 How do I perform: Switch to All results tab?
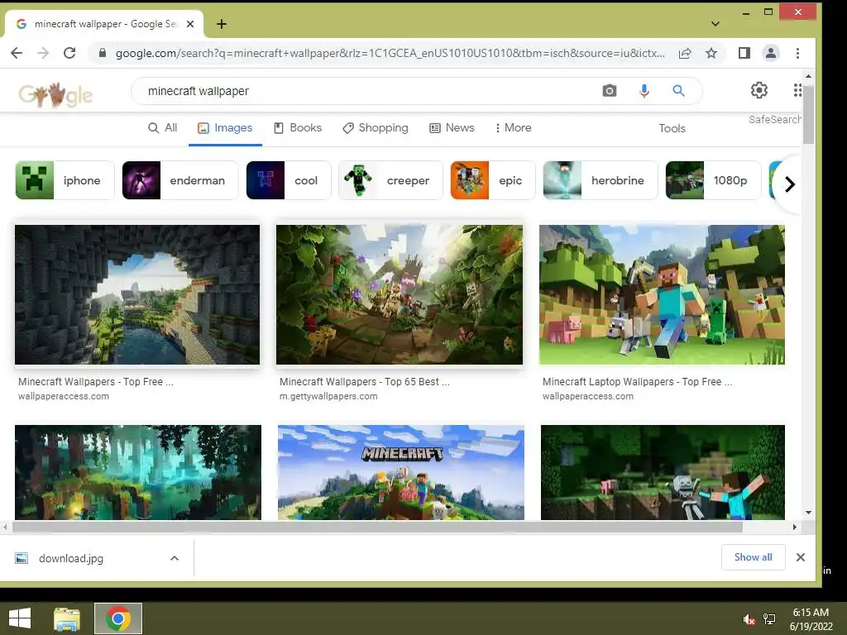point(163,128)
